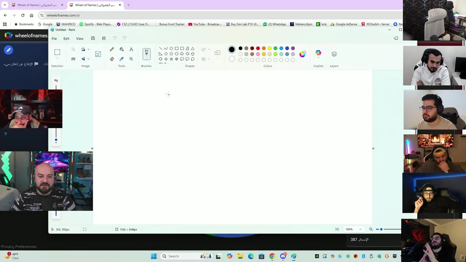Screen dimensions: 466x262
Task: Click the zoom out magnifier in status bar
Action: (x=371, y=229)
